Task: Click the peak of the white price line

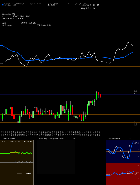Action: (128, 42)
